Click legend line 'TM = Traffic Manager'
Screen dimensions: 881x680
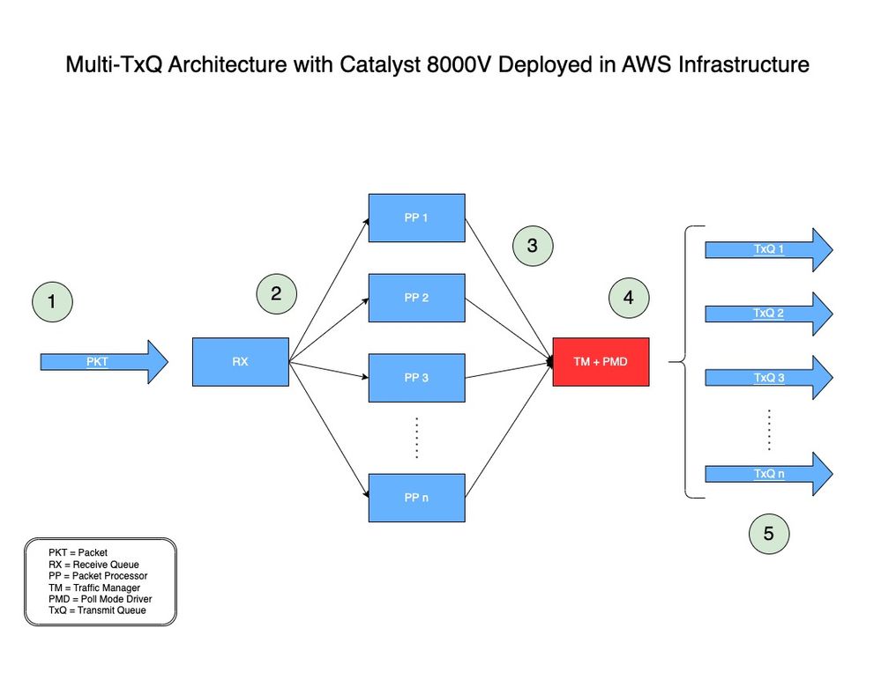(x=94, y=588)
